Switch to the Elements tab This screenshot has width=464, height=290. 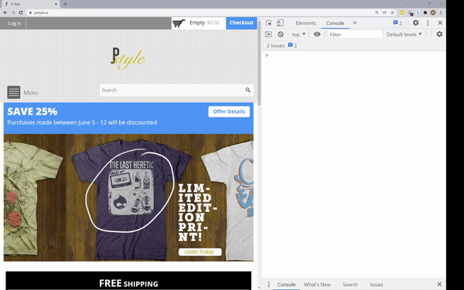[305, 23]
